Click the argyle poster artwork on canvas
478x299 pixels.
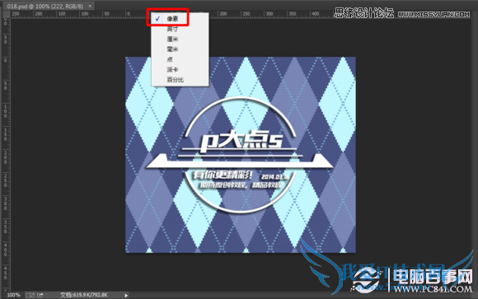tap(241, 155)
